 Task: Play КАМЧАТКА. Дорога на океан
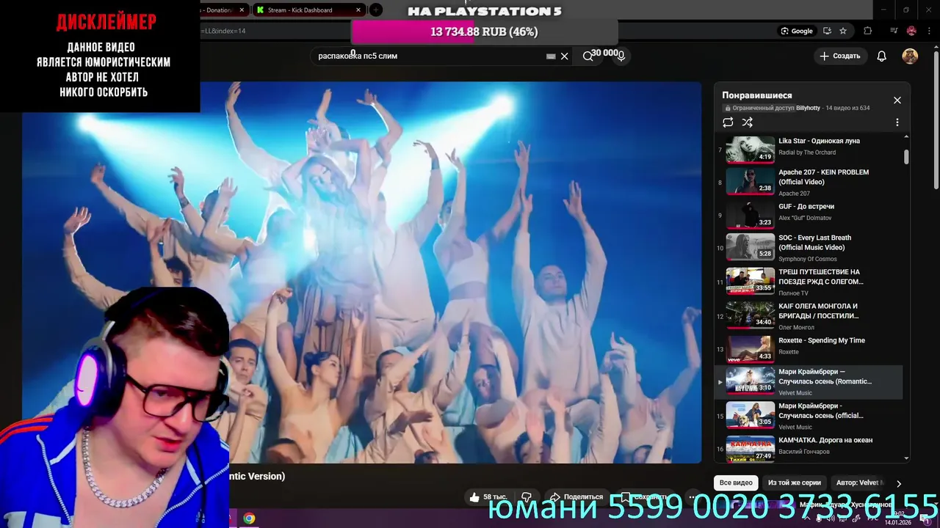[x=825, y=440]
